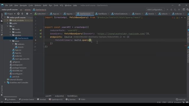Expand the node_modules folder
This screenshot has height=106, width=189.
click(7, 20)
